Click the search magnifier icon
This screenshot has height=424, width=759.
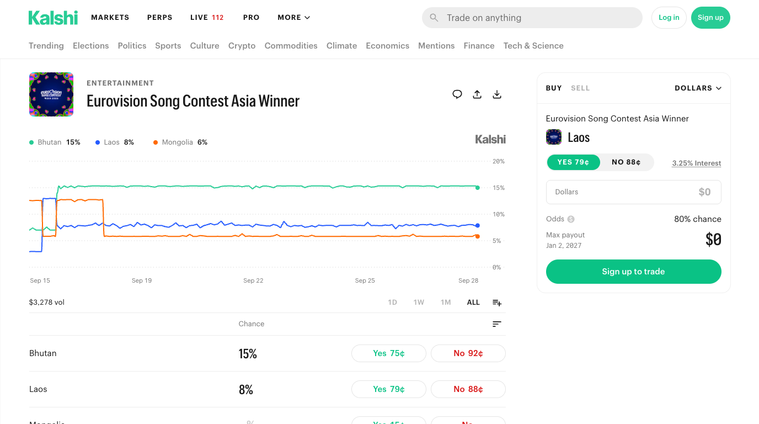click(434, 18)
